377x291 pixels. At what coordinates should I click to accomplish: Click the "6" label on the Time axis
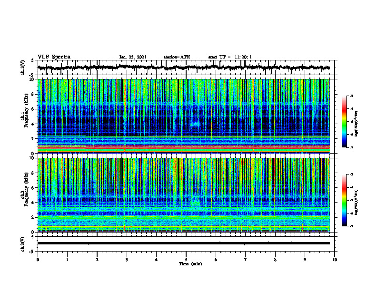216,260
